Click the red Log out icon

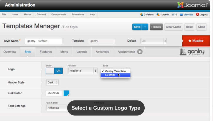coord(197,14)
